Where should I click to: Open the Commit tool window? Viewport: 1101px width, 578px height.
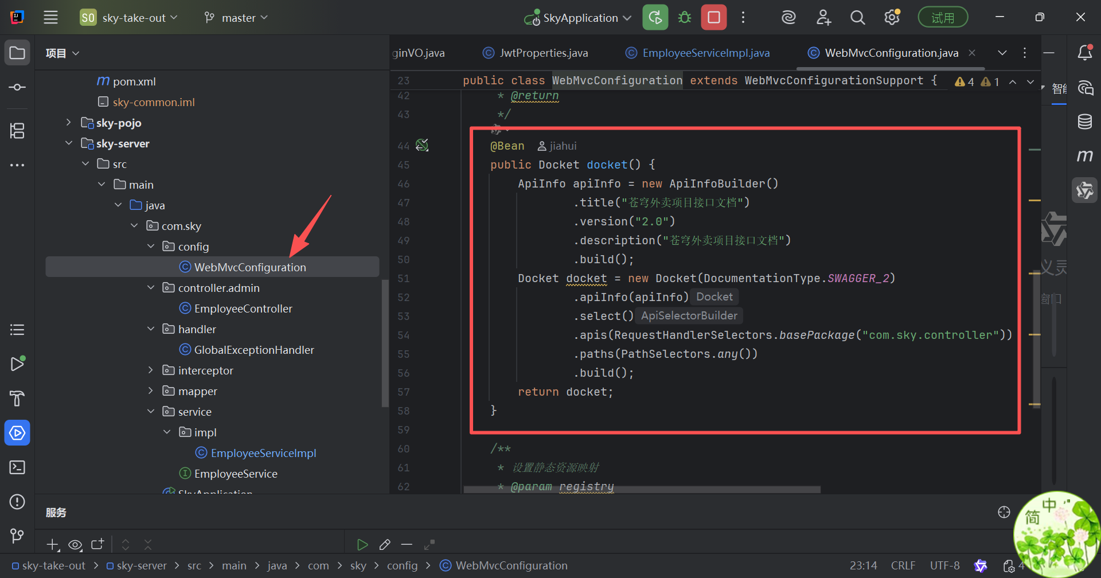tap(17, 87)
